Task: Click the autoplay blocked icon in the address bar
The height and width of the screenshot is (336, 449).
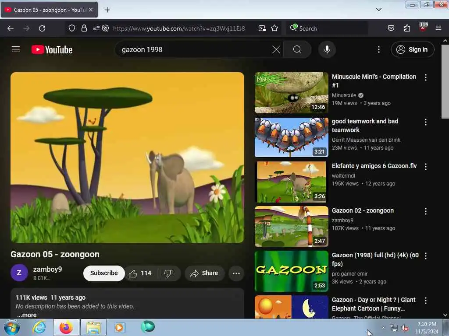Action: [x=105, y=28]
